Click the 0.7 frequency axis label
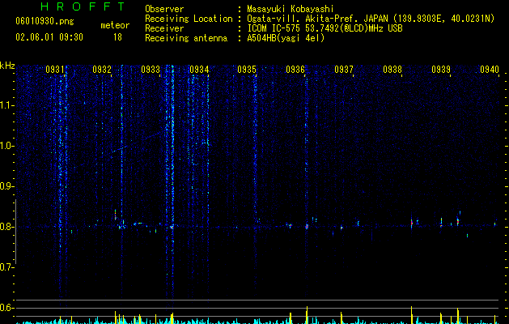Screen dimensions: 509x324 tap(7, 267)
